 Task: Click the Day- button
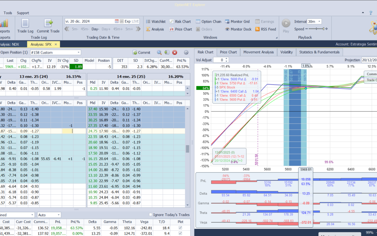[95, 29]
